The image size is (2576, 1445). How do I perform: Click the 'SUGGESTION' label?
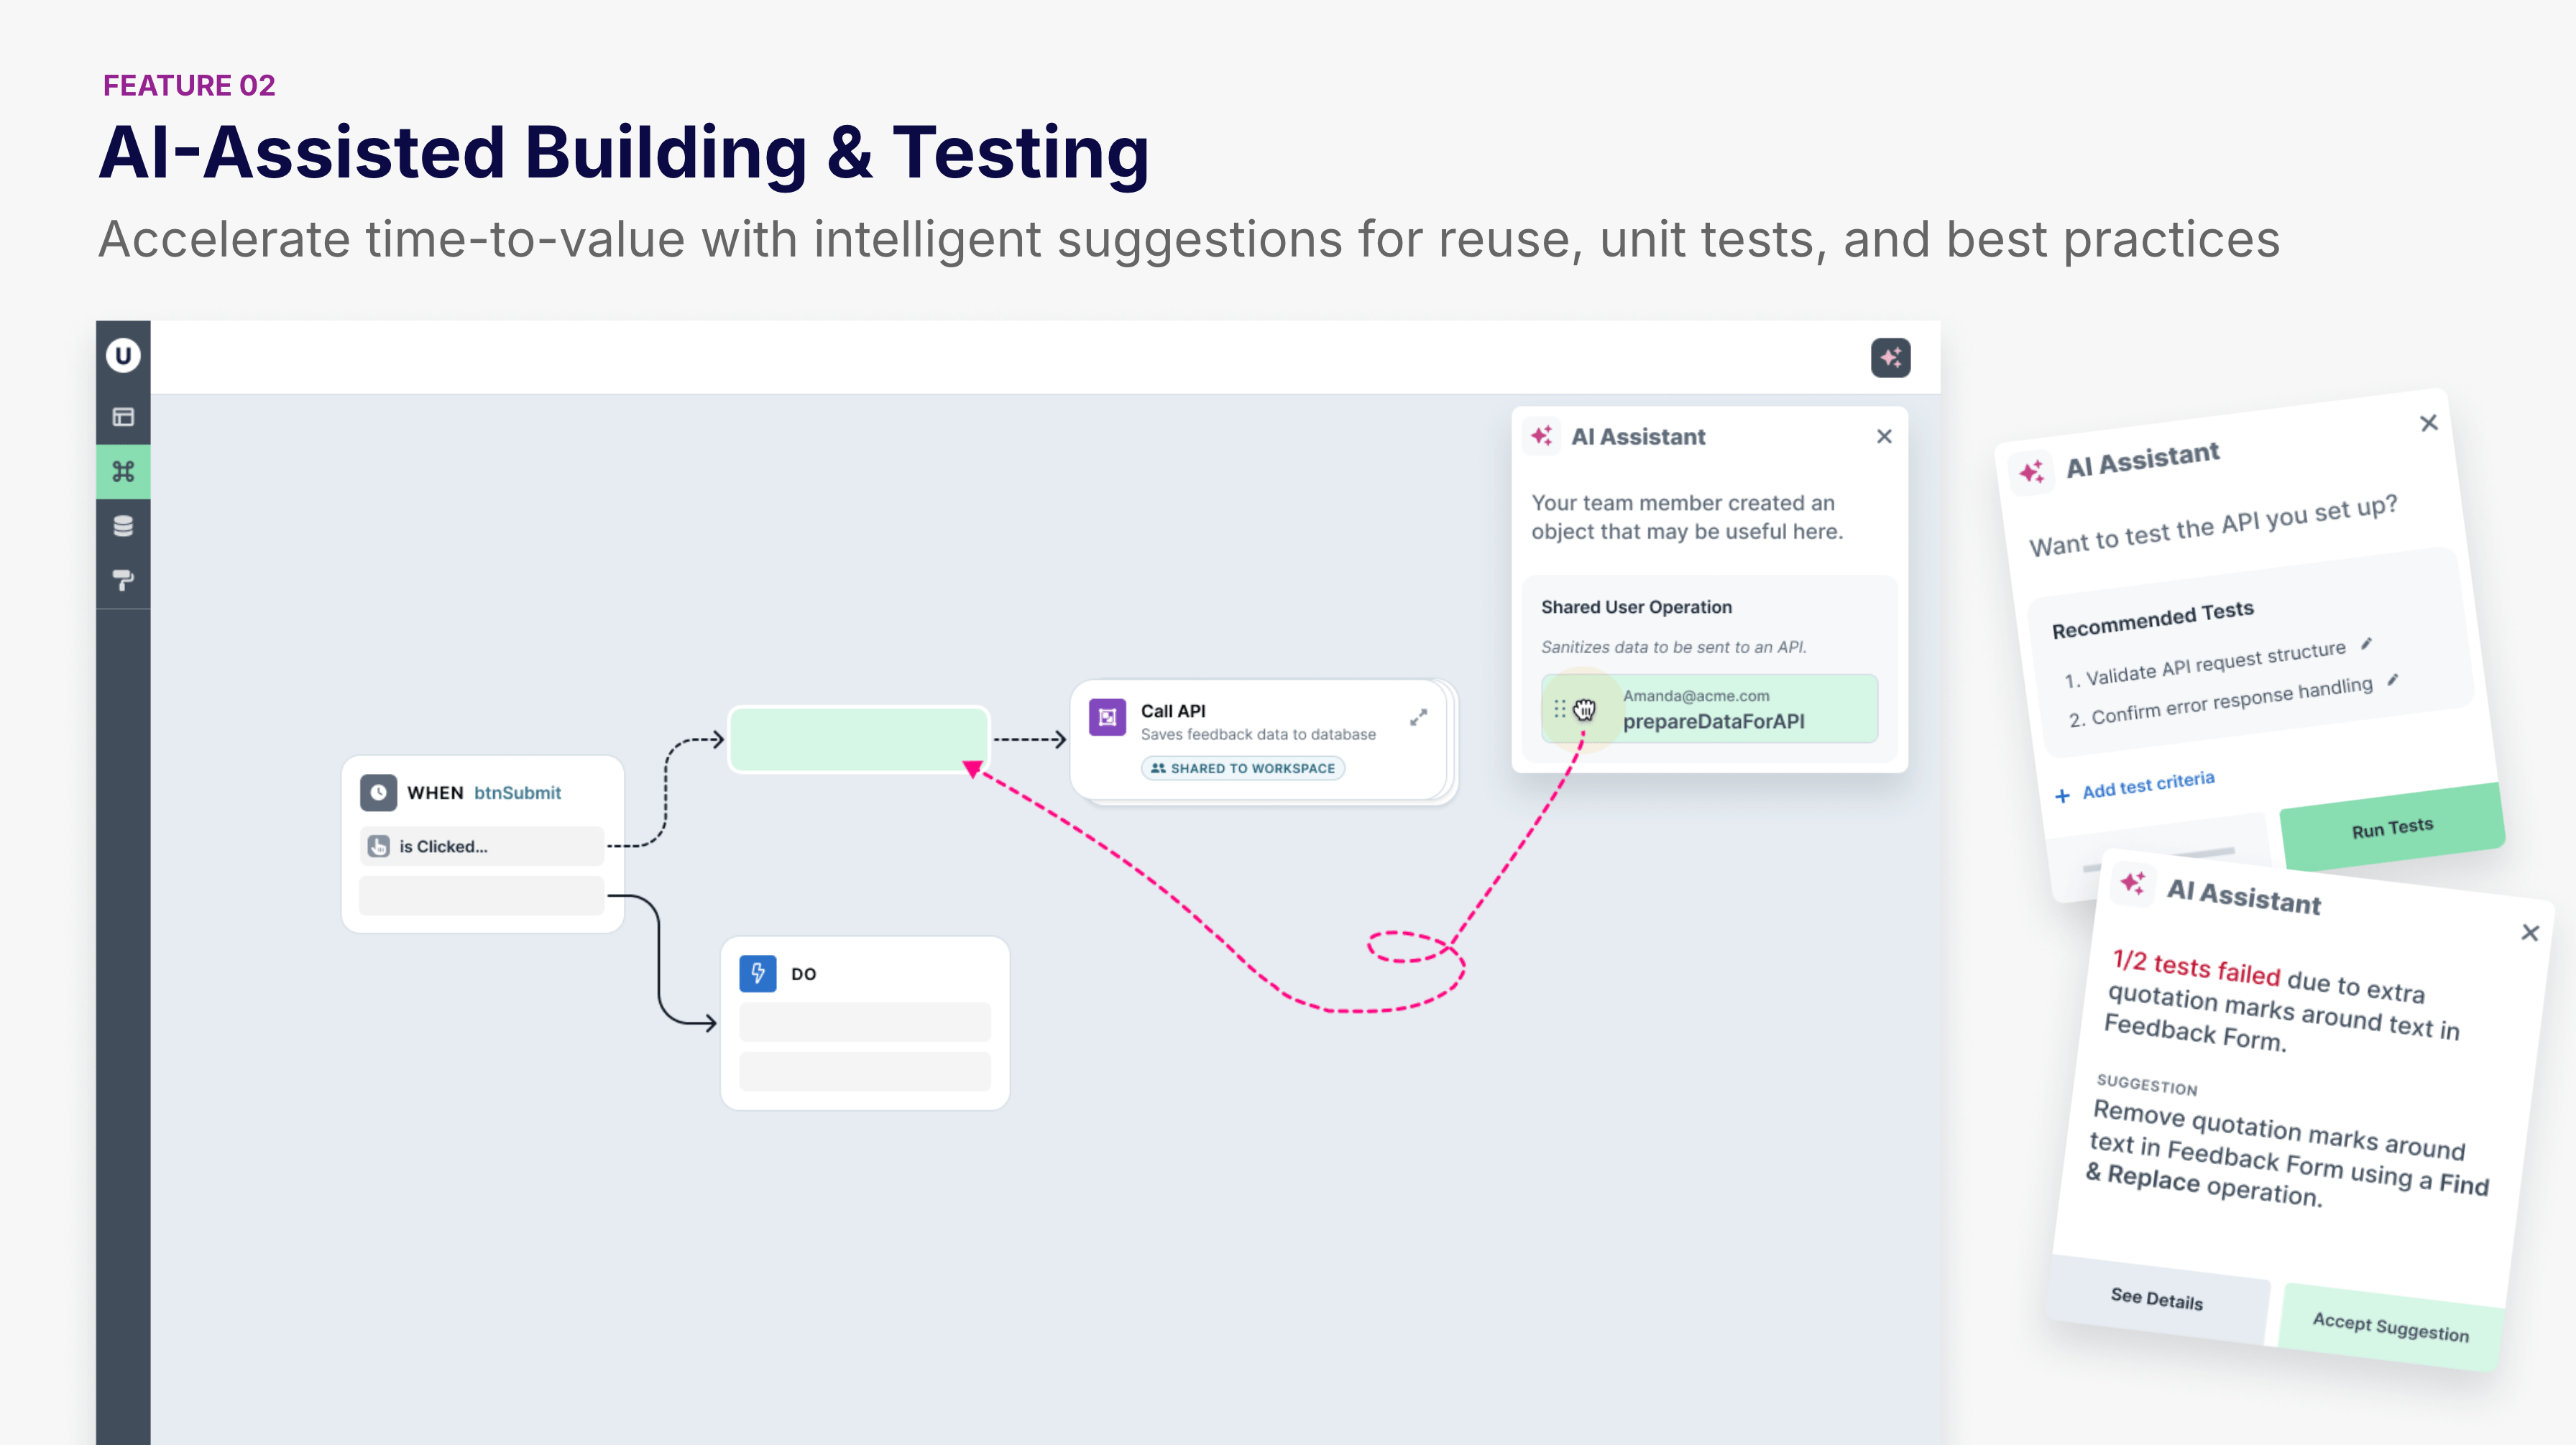[x=2146, y=1085]
